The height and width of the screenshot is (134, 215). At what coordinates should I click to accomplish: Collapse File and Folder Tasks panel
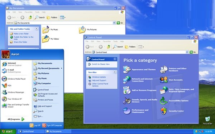pos(37,29)
